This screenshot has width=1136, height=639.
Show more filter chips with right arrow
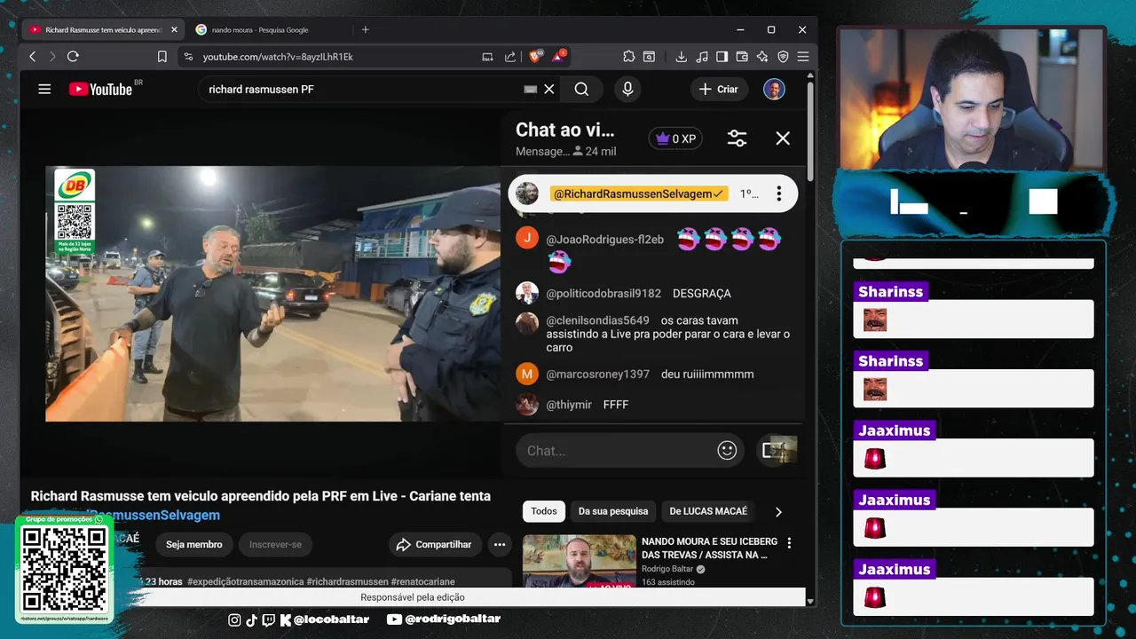(x=778, y=511)
